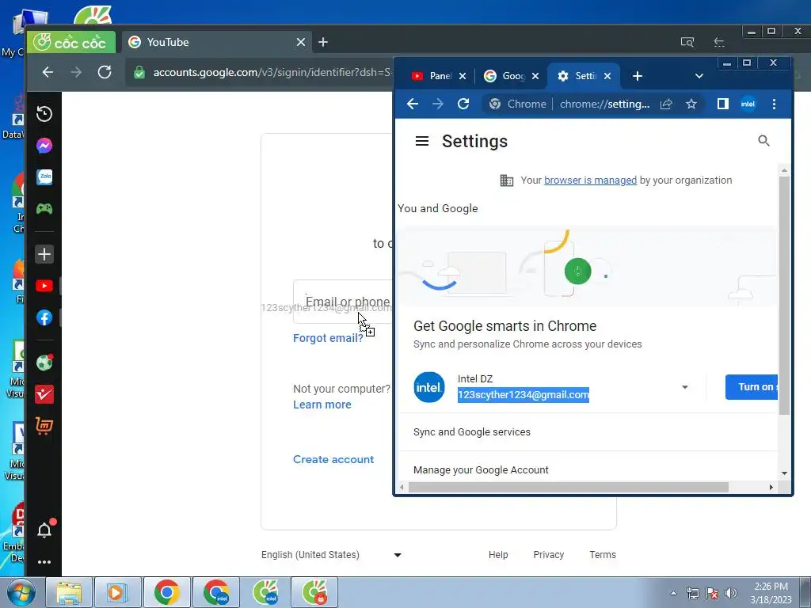
Task: Click the highlighted 123scyther1234@gmail.com email text
Action: coord(523,395)
